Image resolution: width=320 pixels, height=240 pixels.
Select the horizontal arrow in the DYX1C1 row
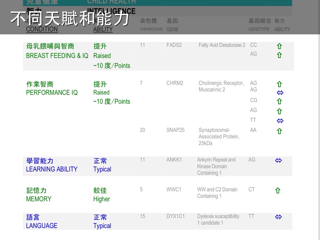(278, 217)
